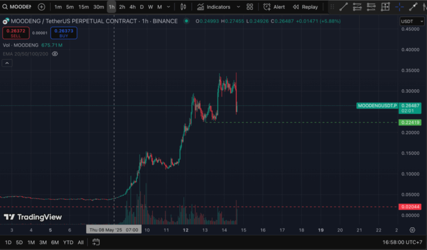Collapse the indicator legend with caret button
Screen dimensions: 427x250
[x=7, y=63]
